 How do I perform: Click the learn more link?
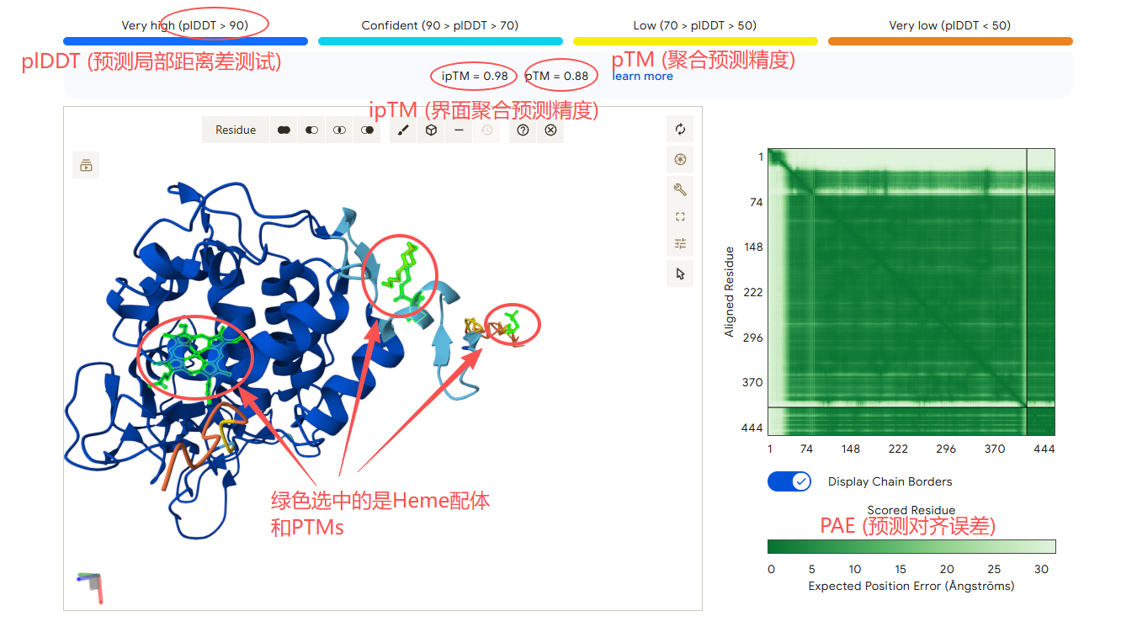pyautogui.click(x=643, y=77)
